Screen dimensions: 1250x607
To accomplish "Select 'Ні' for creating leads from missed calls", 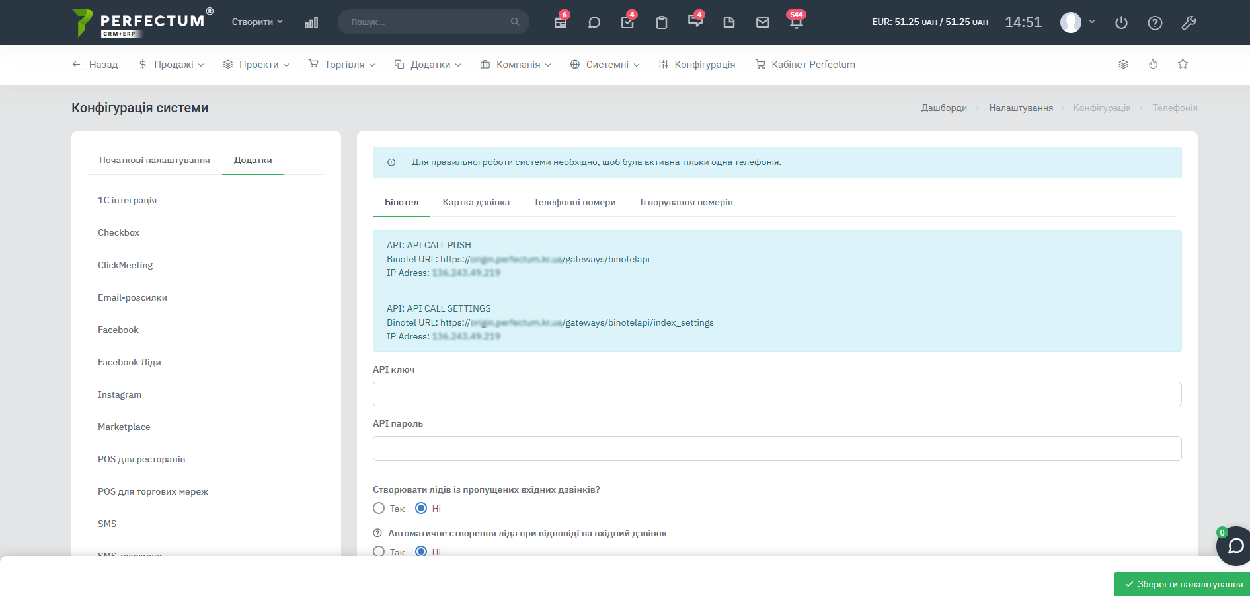I will point(421,509).
